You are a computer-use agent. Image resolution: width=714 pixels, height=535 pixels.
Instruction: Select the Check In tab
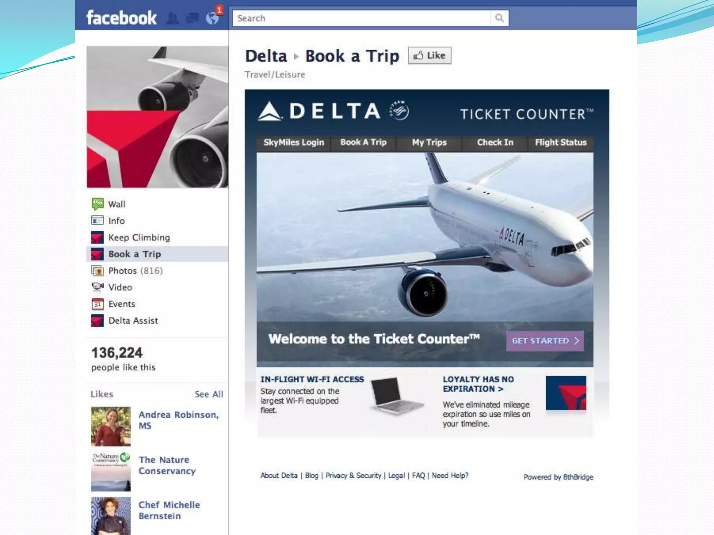(495, 142)
